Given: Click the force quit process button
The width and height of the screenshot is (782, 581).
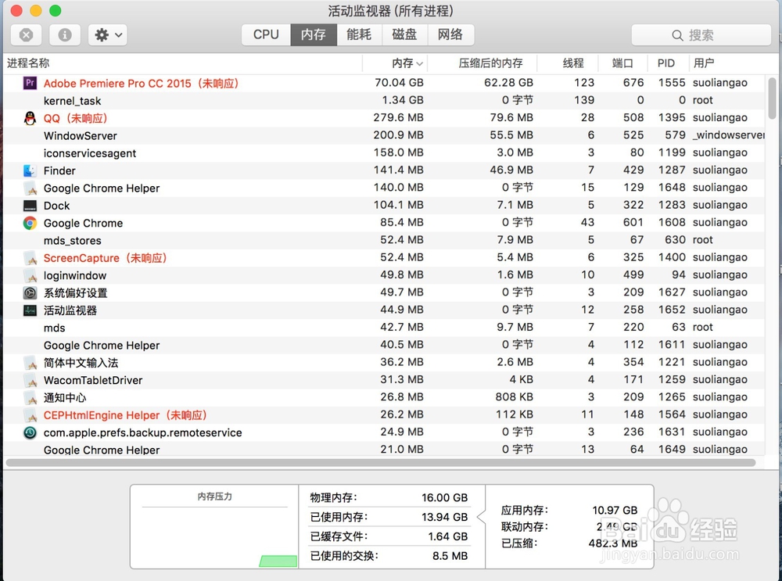Looking at the screenshot, I should click(x=27, y=35).
